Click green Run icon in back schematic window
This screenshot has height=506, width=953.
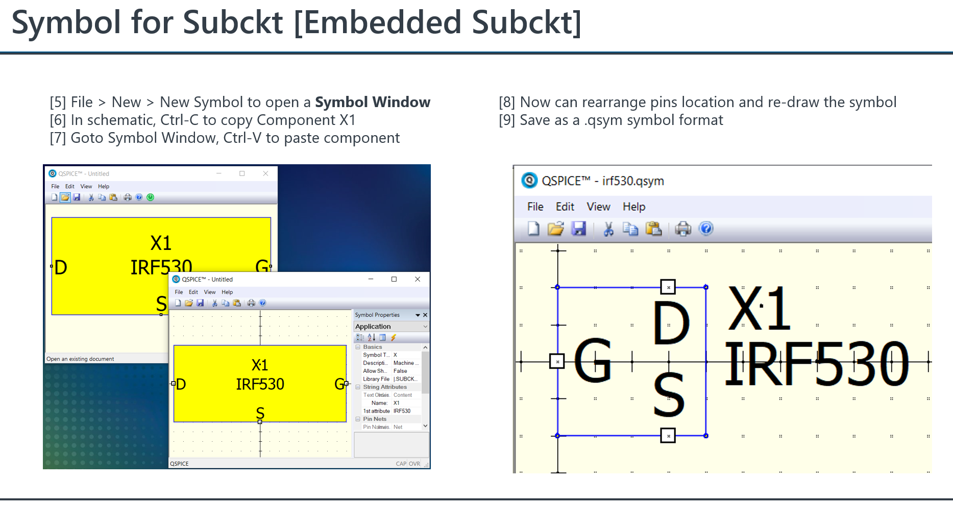point(151,197)
